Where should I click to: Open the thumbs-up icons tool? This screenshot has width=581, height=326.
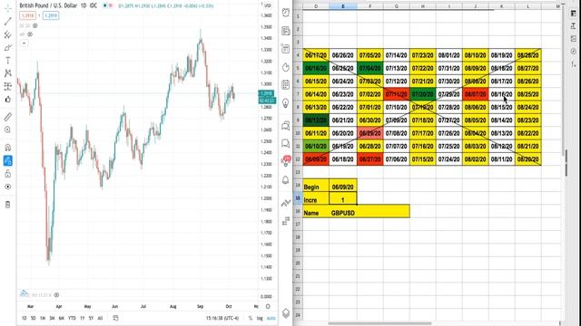click(8, 100)
